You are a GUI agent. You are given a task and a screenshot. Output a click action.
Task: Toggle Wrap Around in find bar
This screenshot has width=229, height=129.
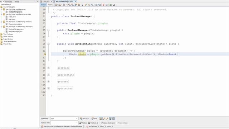tap(114, 119)
